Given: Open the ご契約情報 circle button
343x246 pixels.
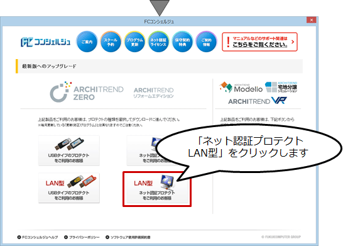Looking at the screenshot, I should [x=206, y=42].
